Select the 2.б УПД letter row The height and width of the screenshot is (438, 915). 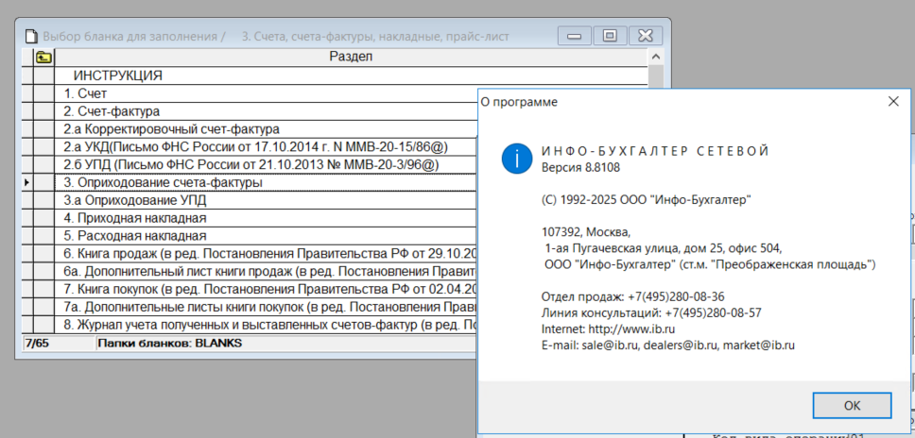pos(266,165)
